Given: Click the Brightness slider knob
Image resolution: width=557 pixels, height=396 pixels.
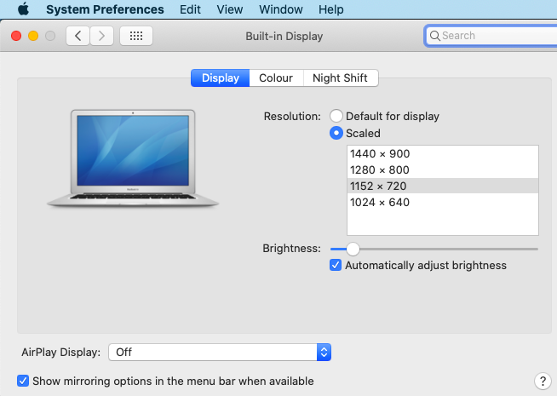Looking at the screenshot, I should [x=353, y=249].
